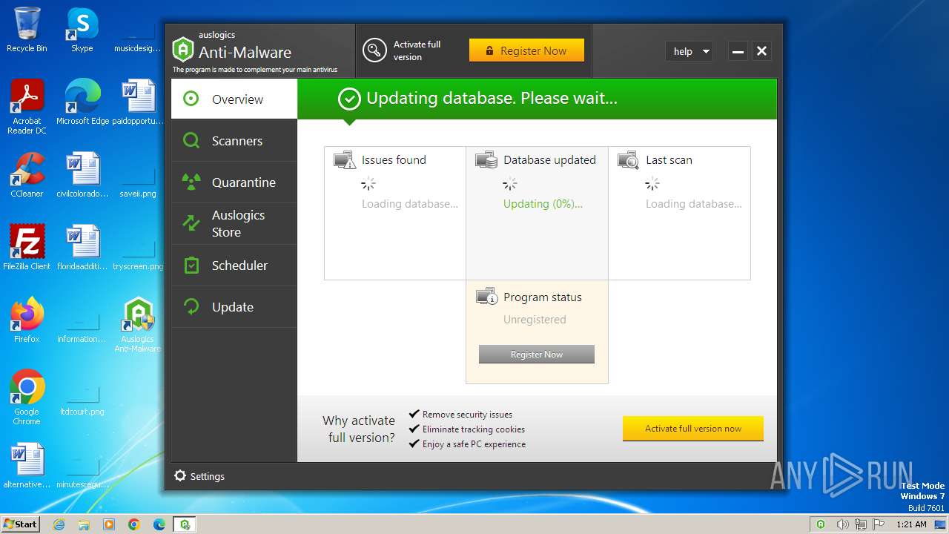Click the Update refresh arrow icon

pos(191,306)
